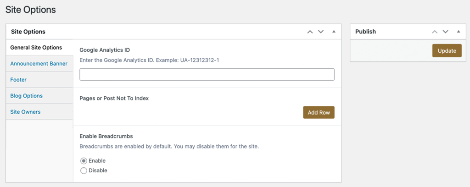Go to the Site Owners tab
470x187 pixels.
39,112
